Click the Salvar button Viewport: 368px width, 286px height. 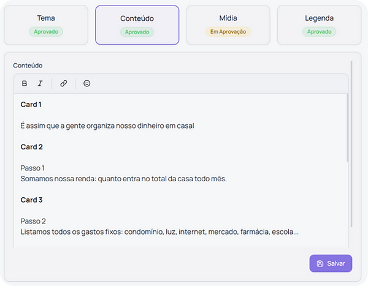coord(331,263)
